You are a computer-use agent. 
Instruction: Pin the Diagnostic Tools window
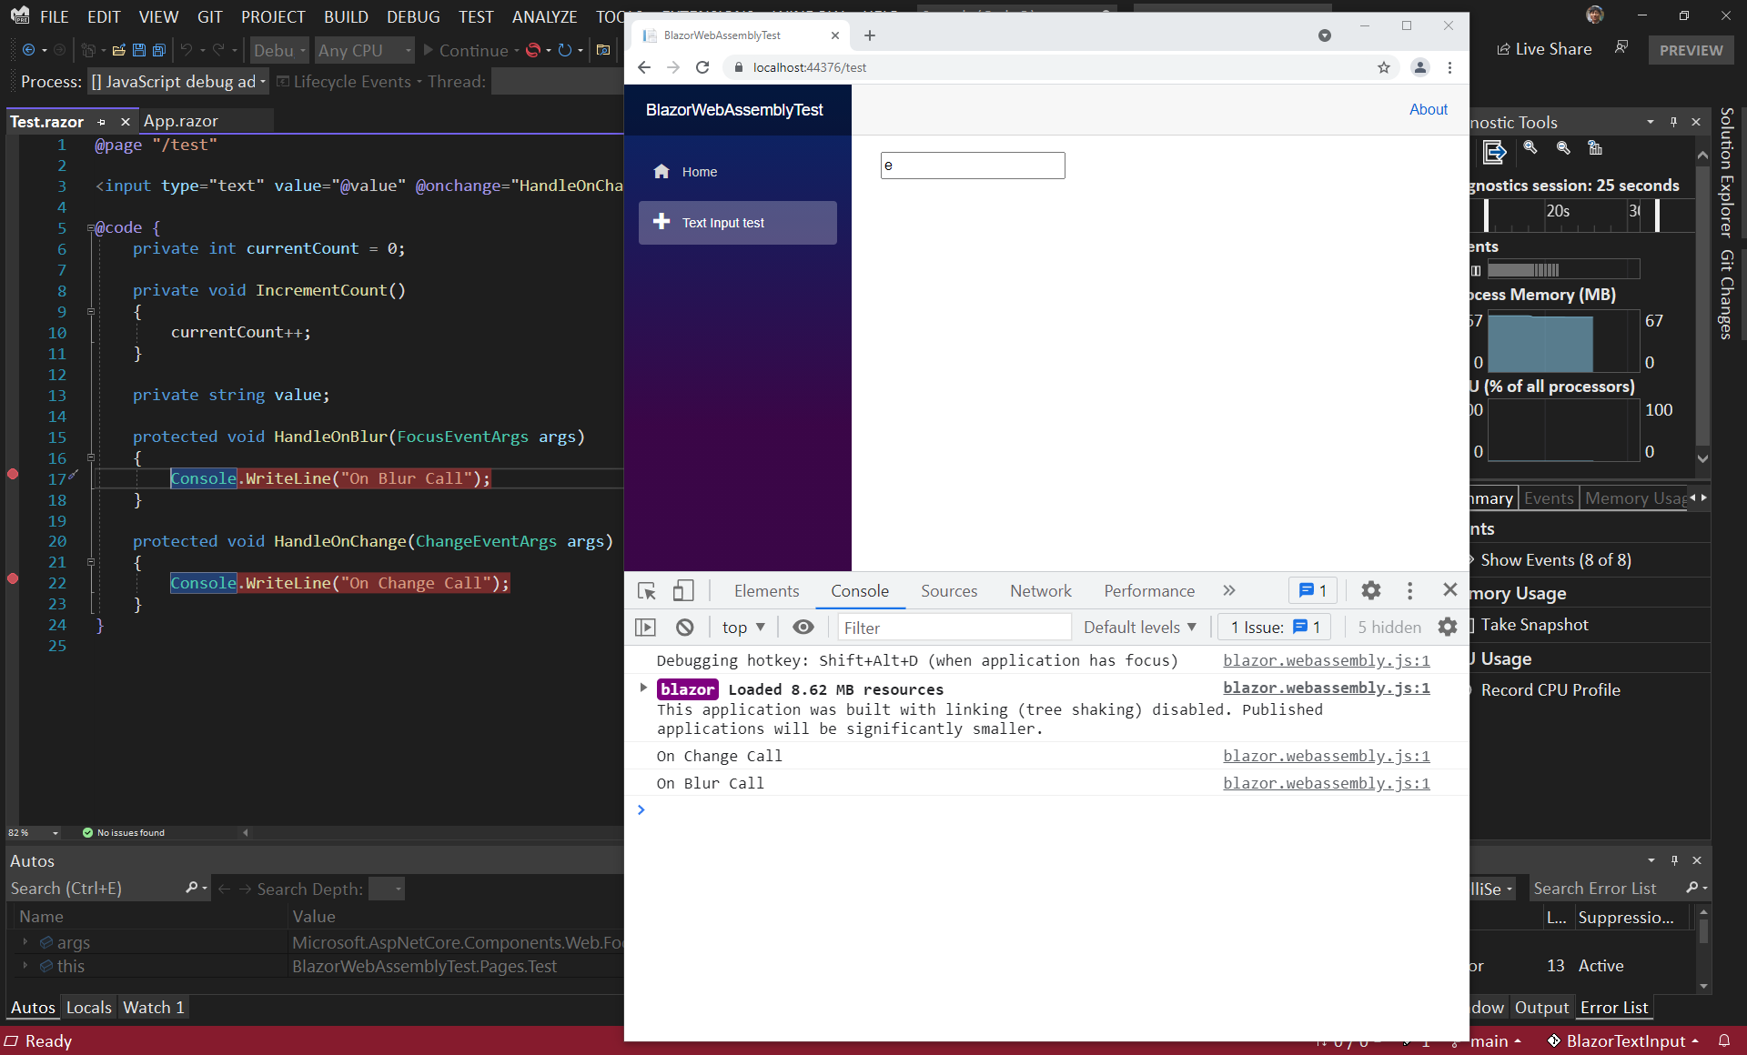point(1673,121)
